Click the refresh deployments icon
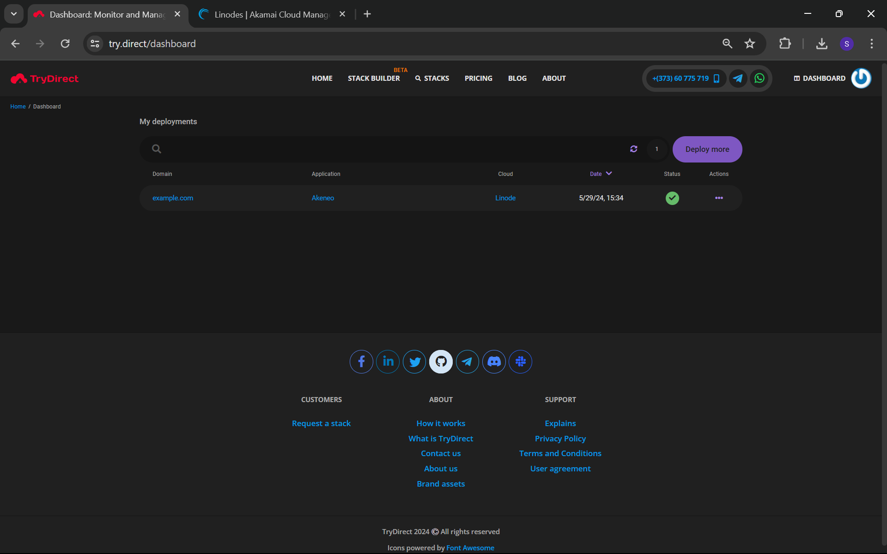Screen dimensions: 887x554 (633, 149)
